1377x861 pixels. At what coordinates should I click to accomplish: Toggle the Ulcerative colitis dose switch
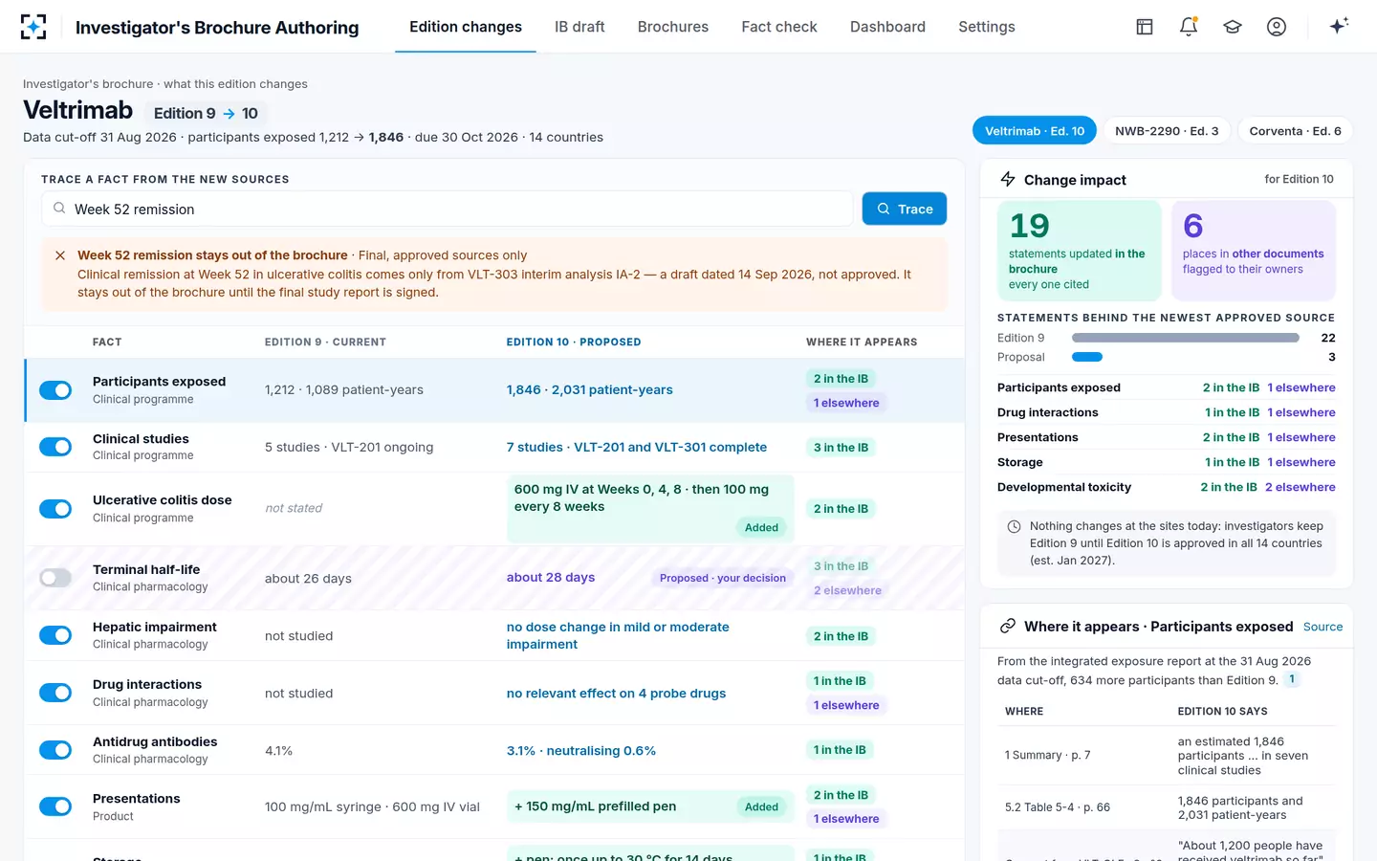pos(55,509)
